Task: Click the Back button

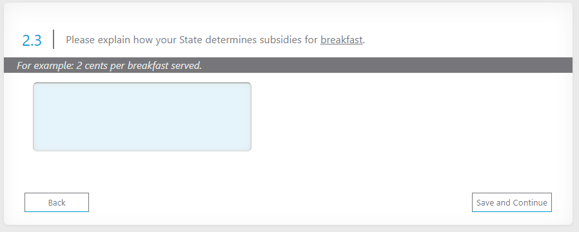Action: click(57, 202)
